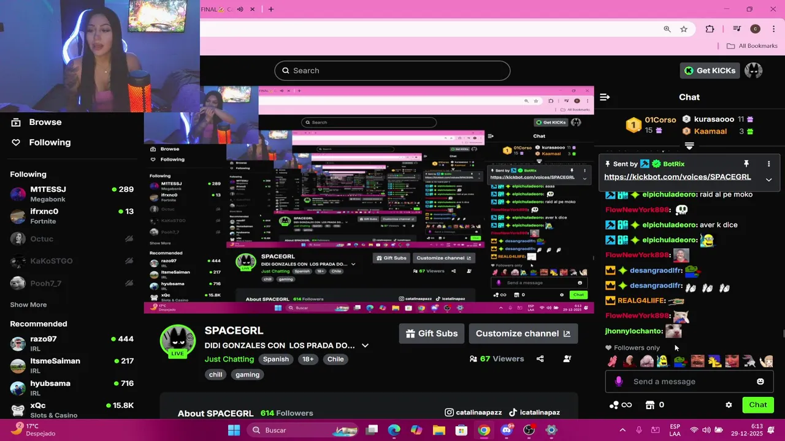Screen dimensions: 785x441
Task: Expand the Following list with Show More
Action: 28,304
